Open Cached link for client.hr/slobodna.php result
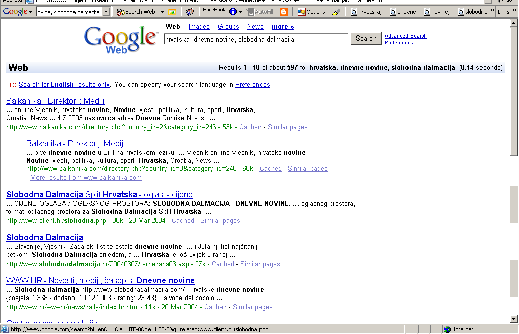519x334 pixels. coord(182,221)
